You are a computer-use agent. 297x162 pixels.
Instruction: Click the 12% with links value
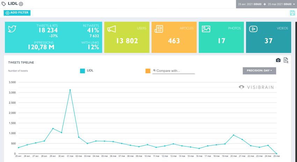(x=93, y=47)
